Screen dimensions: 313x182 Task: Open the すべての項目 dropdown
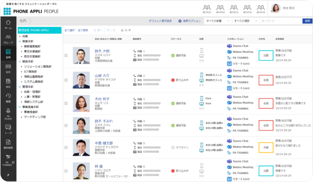[x=246, y=21]
